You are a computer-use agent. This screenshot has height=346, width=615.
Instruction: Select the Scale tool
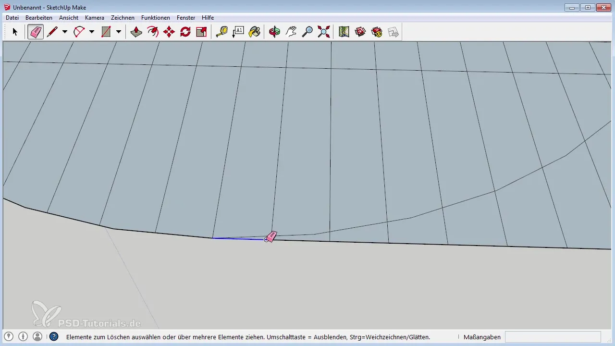(202, 32)
